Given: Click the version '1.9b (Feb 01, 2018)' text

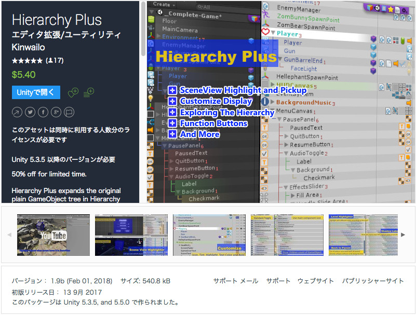Looking at the screenshot, I should [82, 281].
